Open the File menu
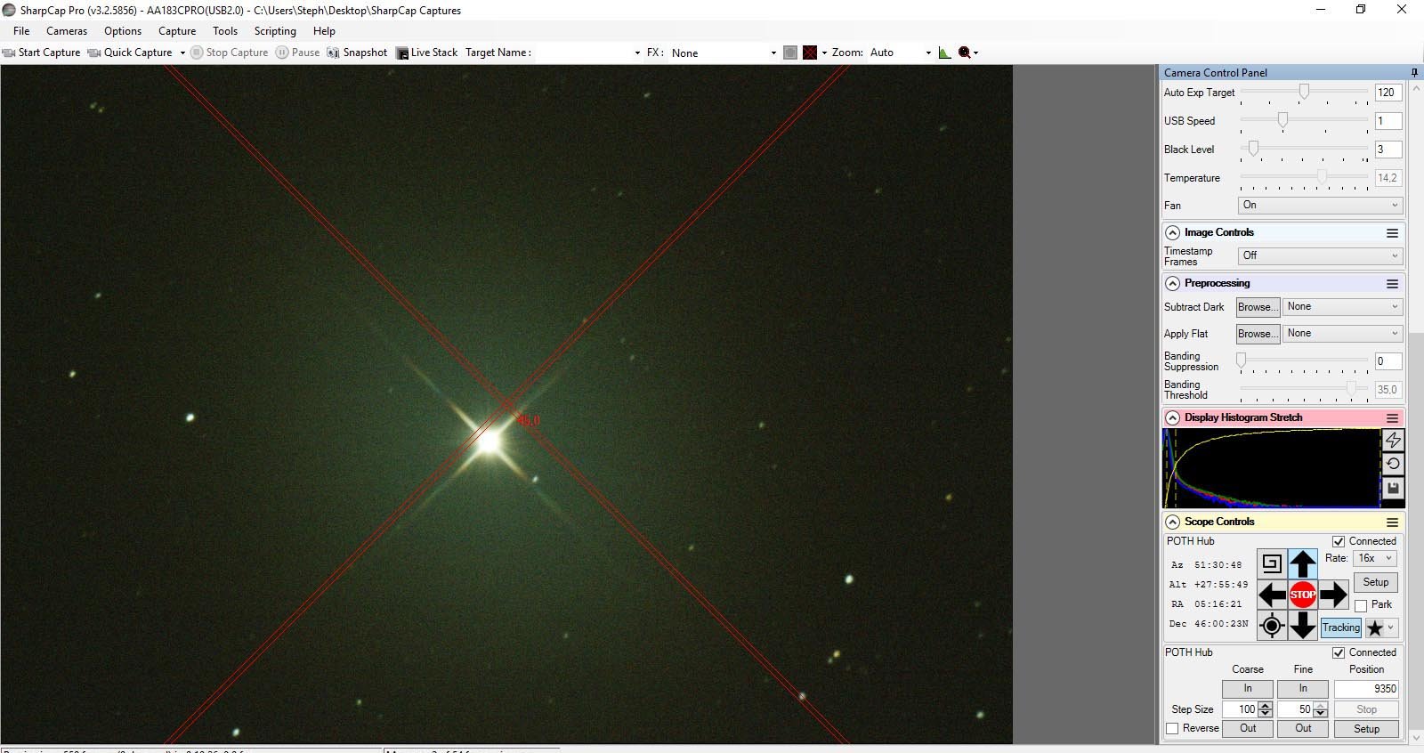 coord(21,31)
